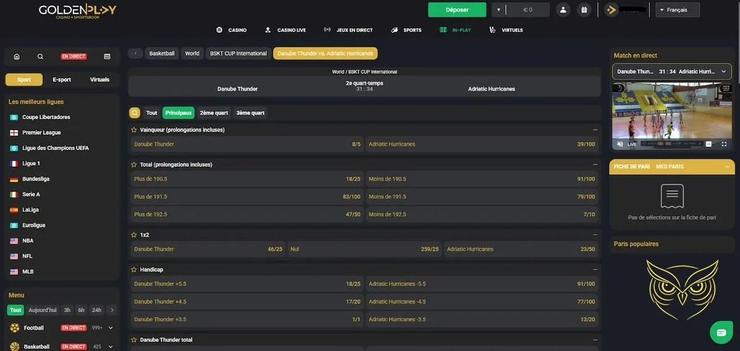This screenshot has height=351, width=740.
Task: Collapse the bet slip panel
Action: (727, 167)
